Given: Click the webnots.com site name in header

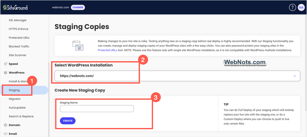Looking at the screenshot, I should pyautogui.click(x=60, y=7).
